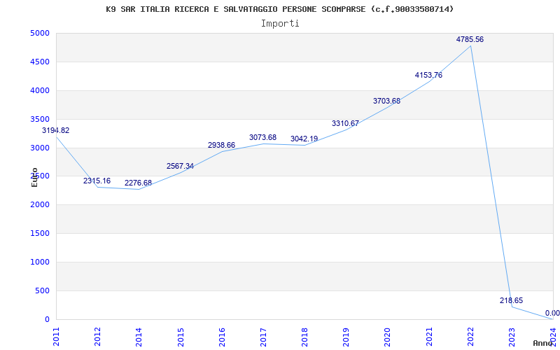Click the 2020 x-axis year label
The width and height of the screenshot is (560, 350).
click(388, 337)
